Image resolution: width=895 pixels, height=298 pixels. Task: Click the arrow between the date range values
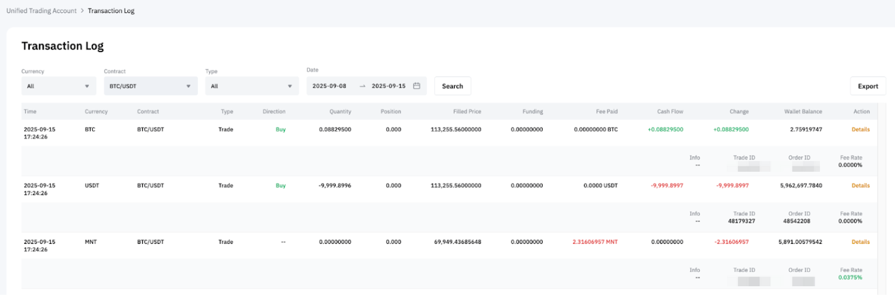362,86
